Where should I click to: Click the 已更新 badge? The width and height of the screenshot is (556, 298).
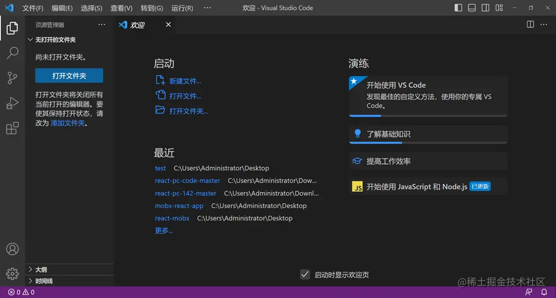pyautogui.click(x=480, y=186)
